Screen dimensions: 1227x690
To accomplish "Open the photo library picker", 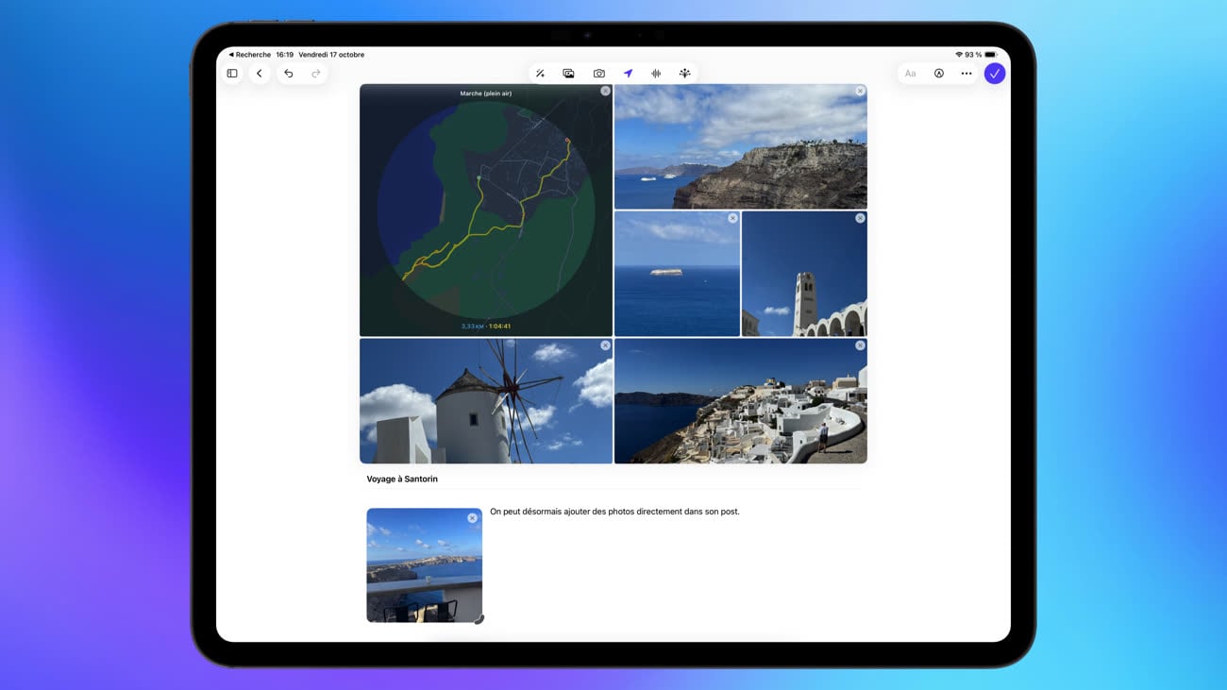I will tap(569, 74).
